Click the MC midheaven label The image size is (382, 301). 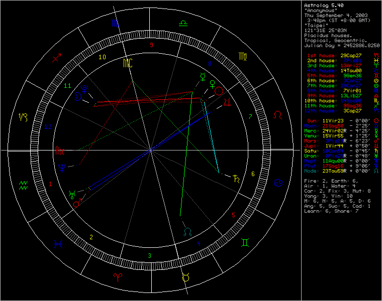coord(128,63)
